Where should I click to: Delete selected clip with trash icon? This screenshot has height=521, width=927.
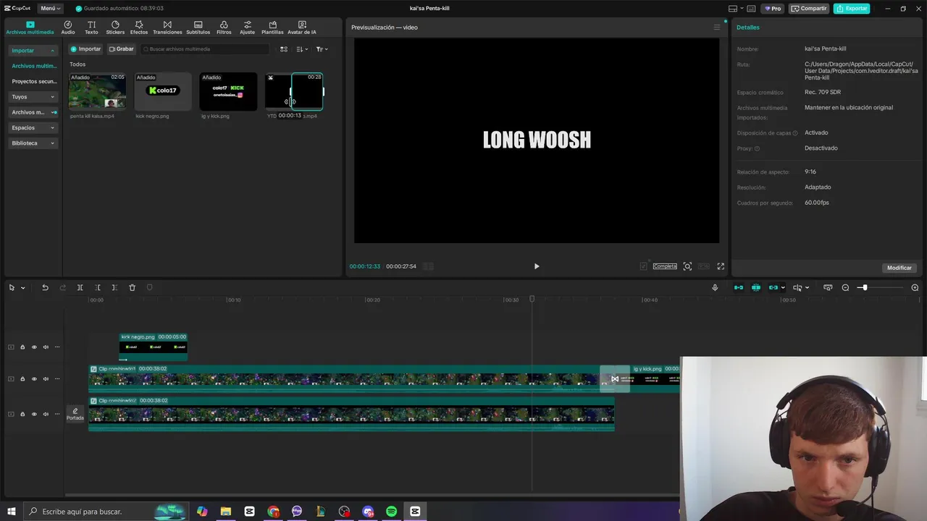point(132,287)
